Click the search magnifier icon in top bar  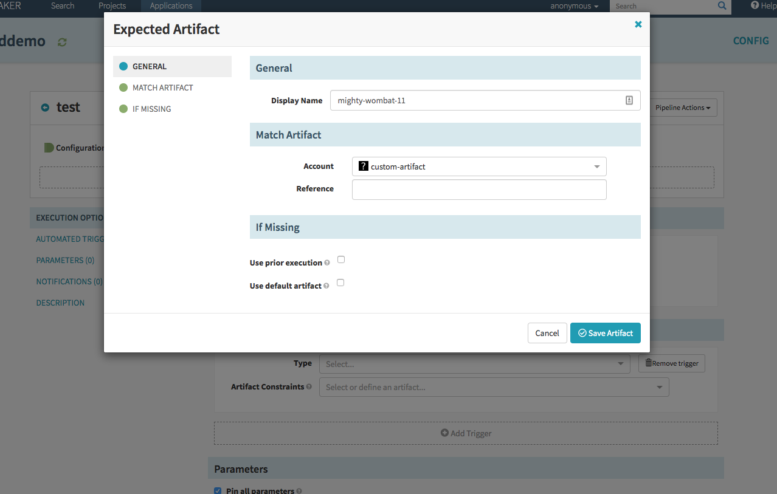[721, 7]
